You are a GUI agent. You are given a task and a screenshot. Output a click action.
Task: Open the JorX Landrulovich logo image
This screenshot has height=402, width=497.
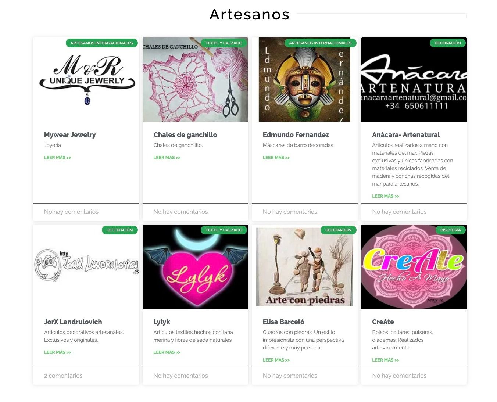(86, 267)
